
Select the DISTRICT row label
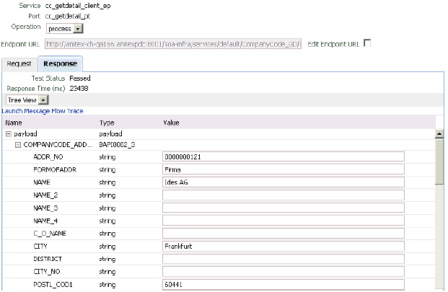[x=48, y=259]
